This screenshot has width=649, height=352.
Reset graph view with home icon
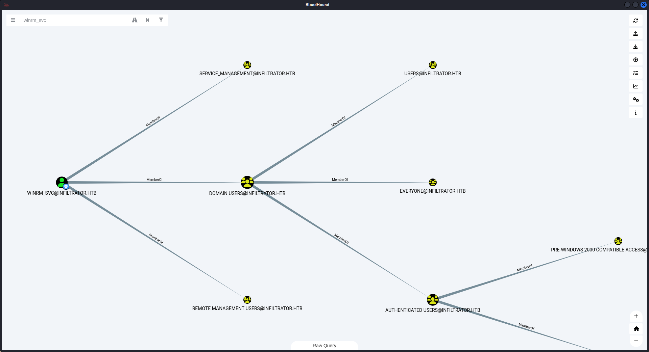point(636,329)
